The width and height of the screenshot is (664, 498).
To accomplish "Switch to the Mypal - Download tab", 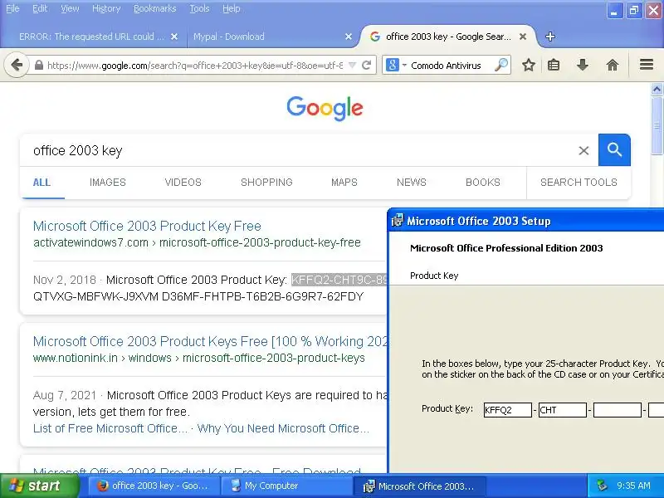I will pos(229,37).
